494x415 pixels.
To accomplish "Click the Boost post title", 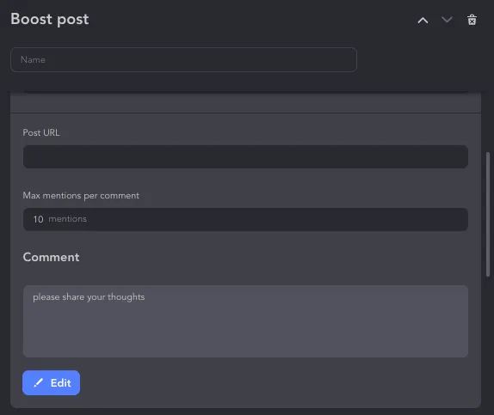I will [50, 19].
